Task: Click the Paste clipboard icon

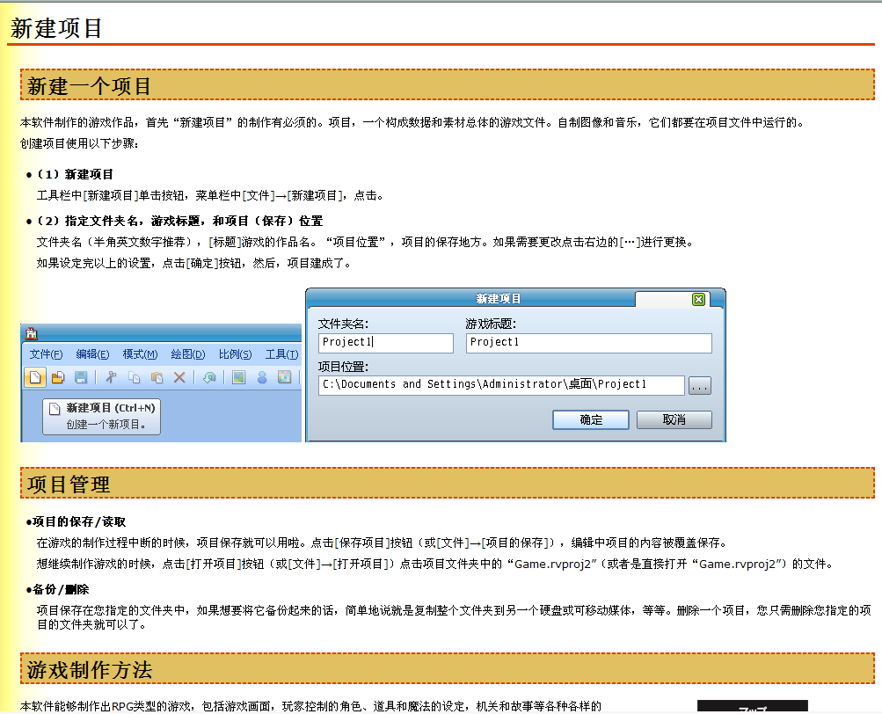Action: click(x=157, y=377)
